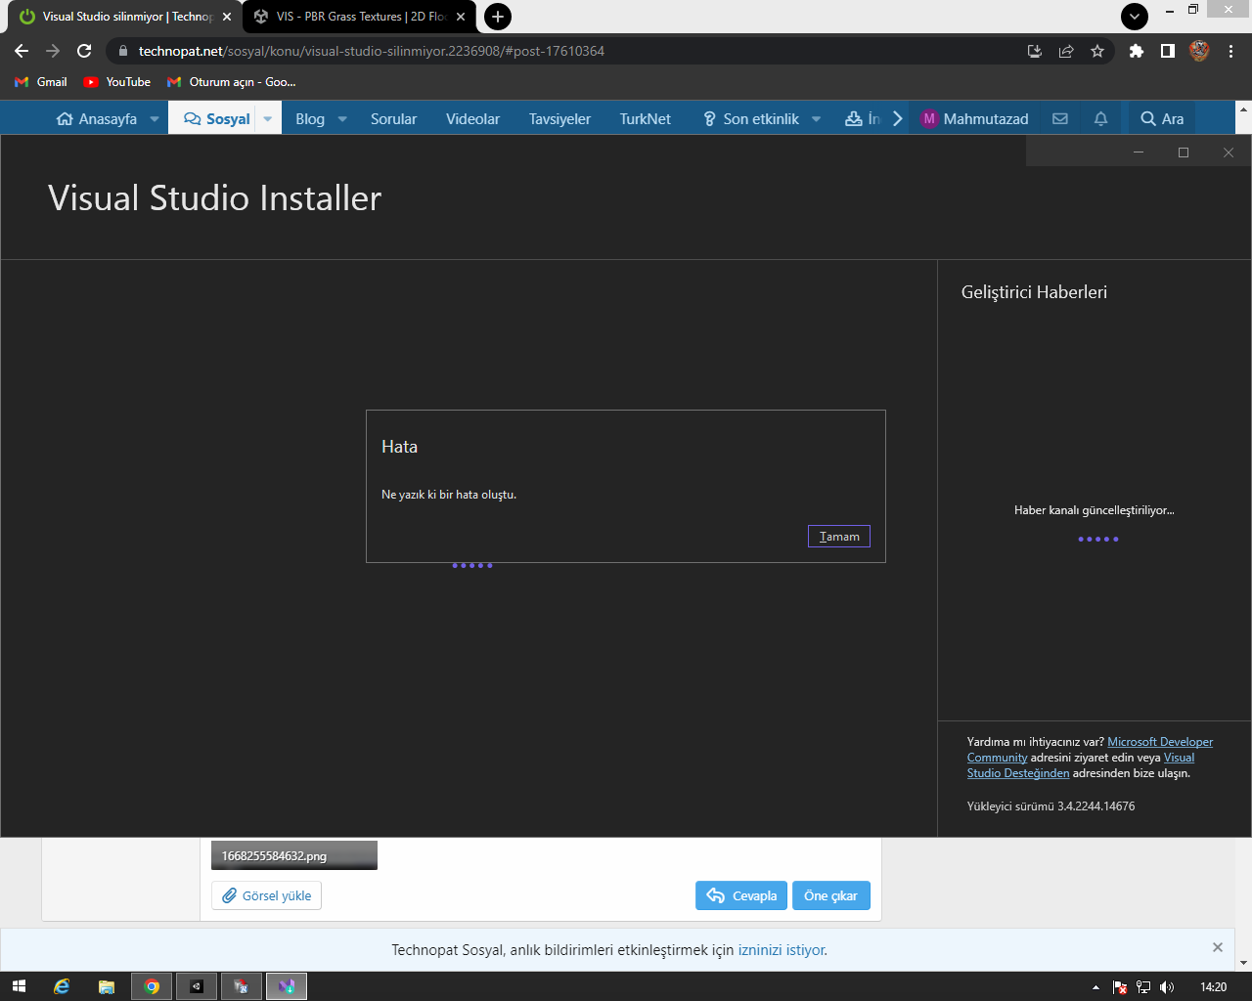Close the Visual Studio Installer window
Viewport: 1252px width, 1001px height.
tap(1229, 152)
